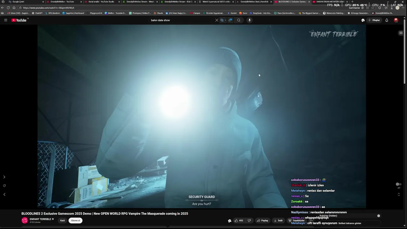This screenshot has height=229, width=407.
Task: Expand the Subtitles (hidden) dropdown arrow
Action: click(x=378, y=216)
